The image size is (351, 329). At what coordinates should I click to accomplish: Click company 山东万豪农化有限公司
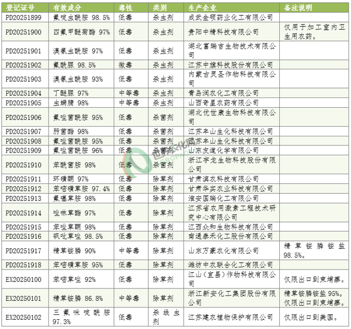[224, 251]
